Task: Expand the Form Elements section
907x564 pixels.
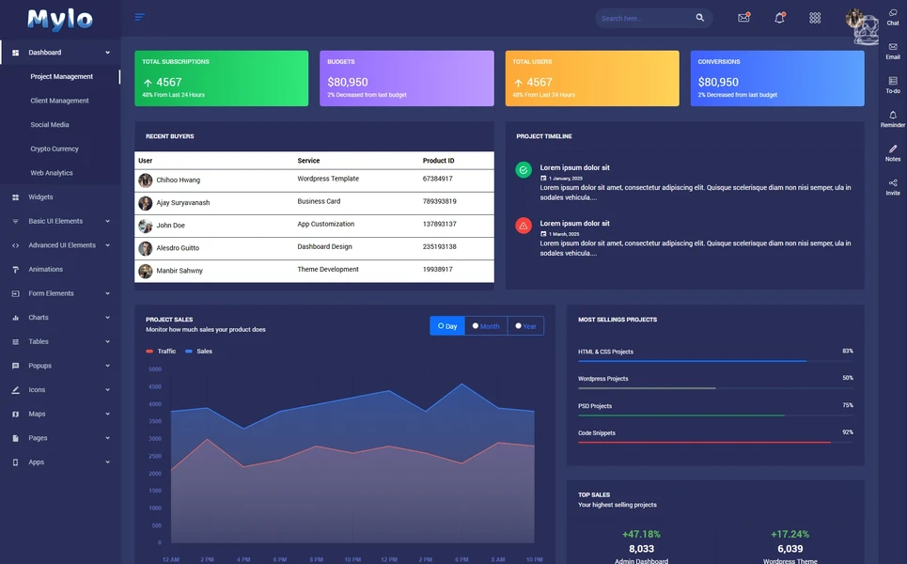Action: (x=47, y=292)
